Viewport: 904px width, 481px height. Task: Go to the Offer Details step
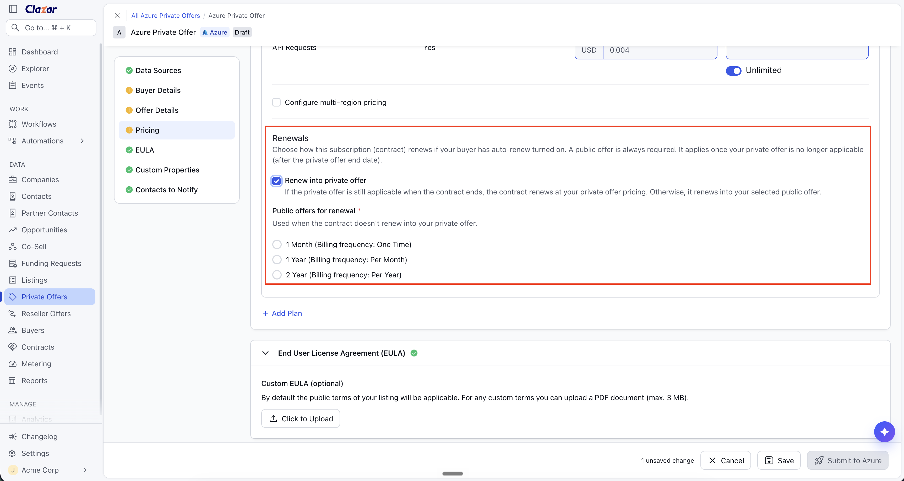177,110
